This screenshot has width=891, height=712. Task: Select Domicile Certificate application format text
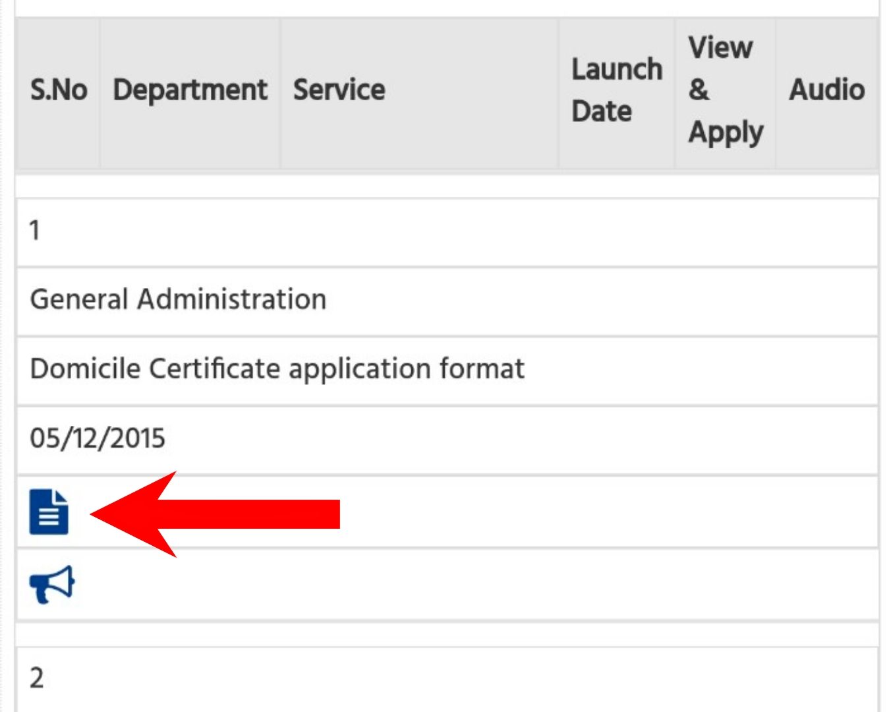[277, 369]
